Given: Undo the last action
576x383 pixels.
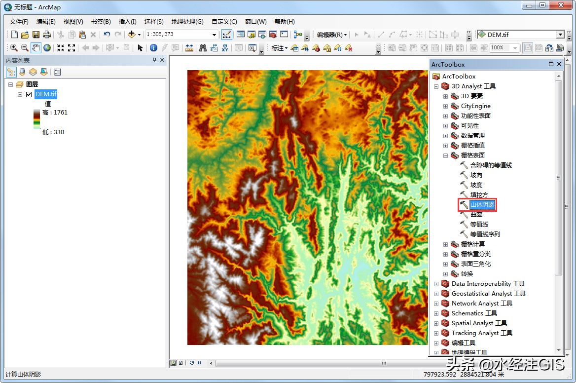Looking at the screenshot, I should coord(107,35).
